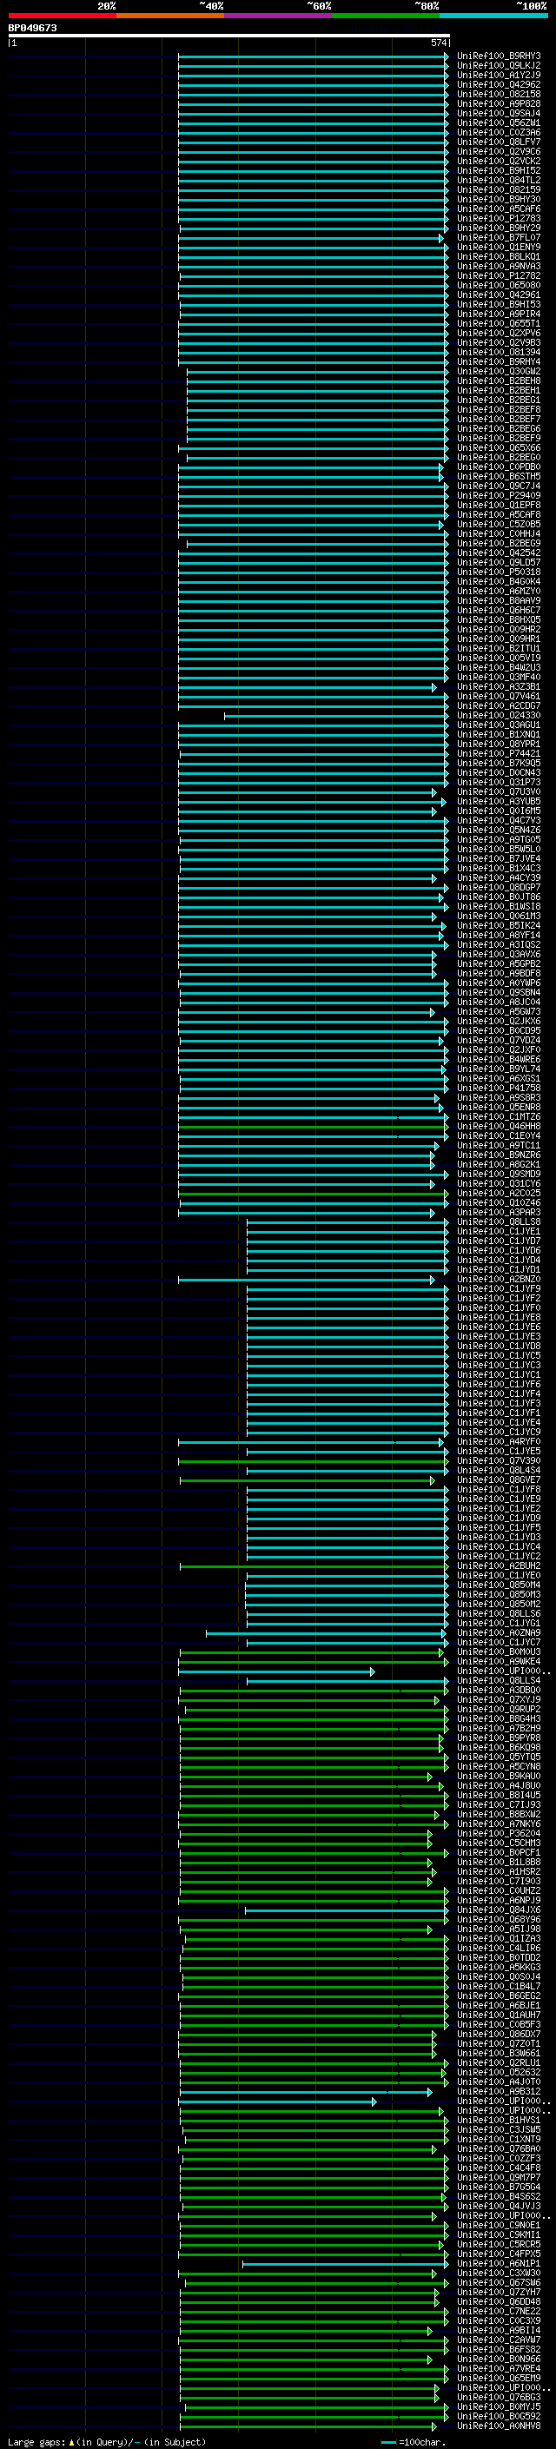Select hit label UniRef100_Q76BA0
Image resolution: width=556 pixels, height=2449 pixels.
coord(498,2148)
